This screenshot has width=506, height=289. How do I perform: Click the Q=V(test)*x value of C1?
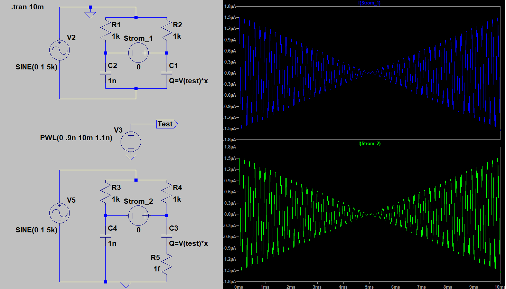(x=188, y=81)
